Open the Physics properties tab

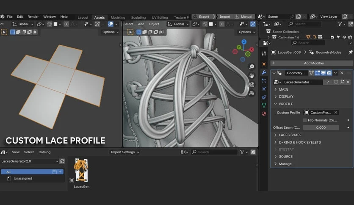(x=264, y=89)
